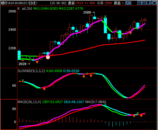Click the green arrow at the MACD line peak
Screen dimensions: 158x130
105,104
